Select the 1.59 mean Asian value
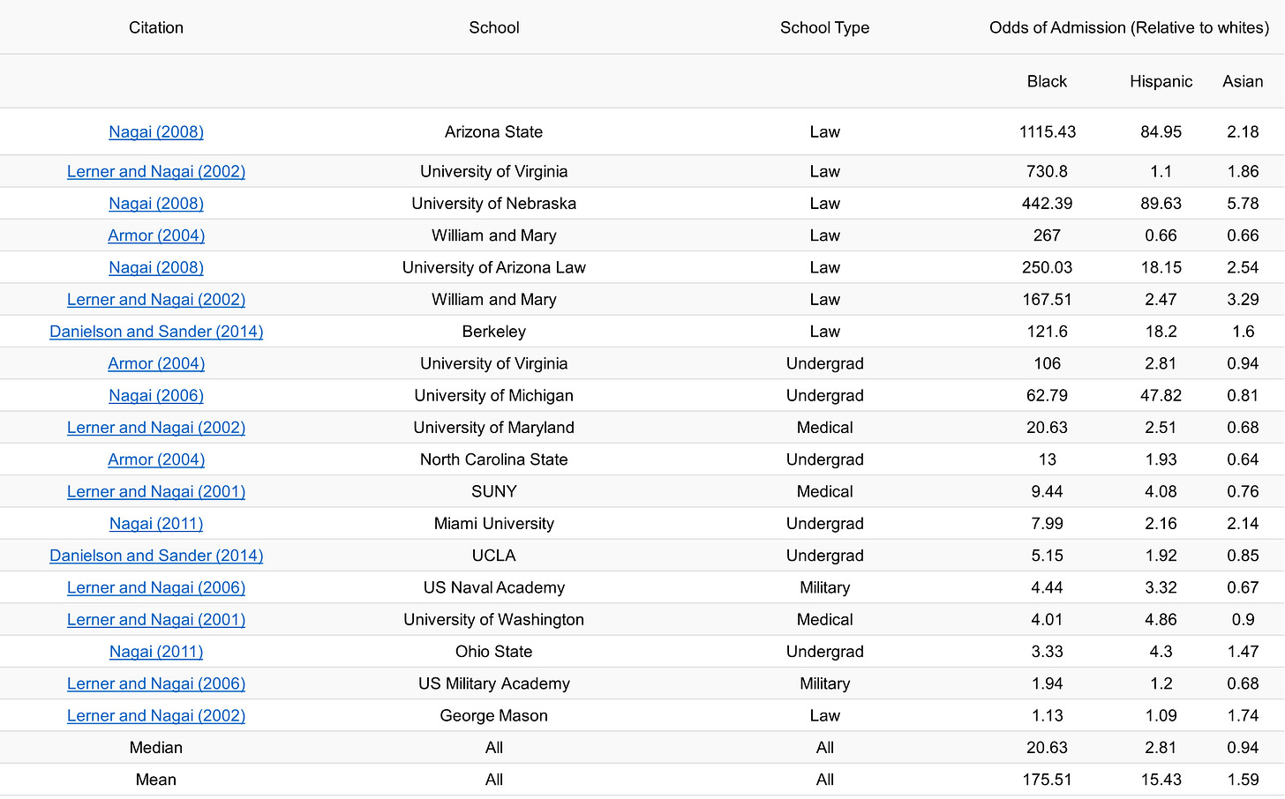Screen dimensions: 1285x799 [1243, 780]
